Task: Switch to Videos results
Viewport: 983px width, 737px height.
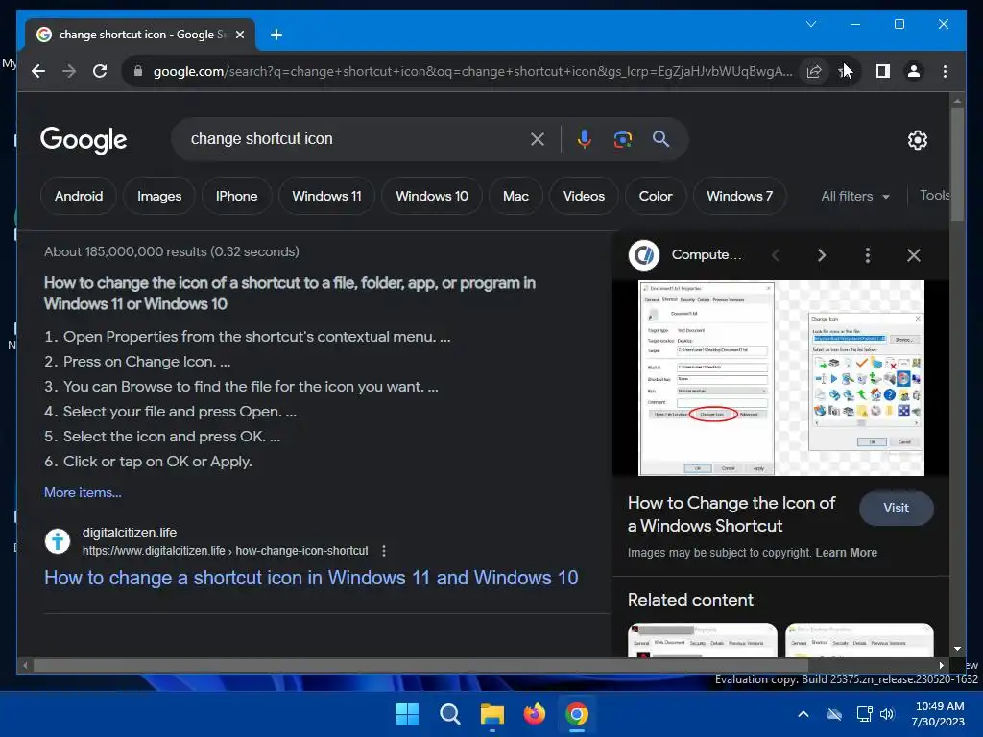Action: pos(584,196)
